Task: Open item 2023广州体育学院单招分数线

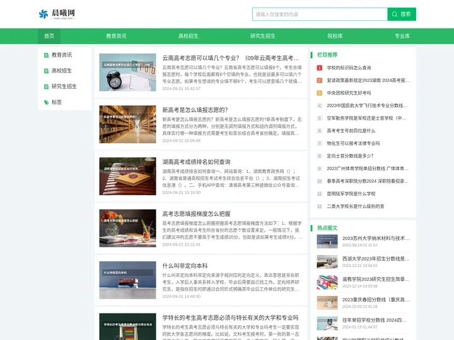Action: (x=368, y=169)
